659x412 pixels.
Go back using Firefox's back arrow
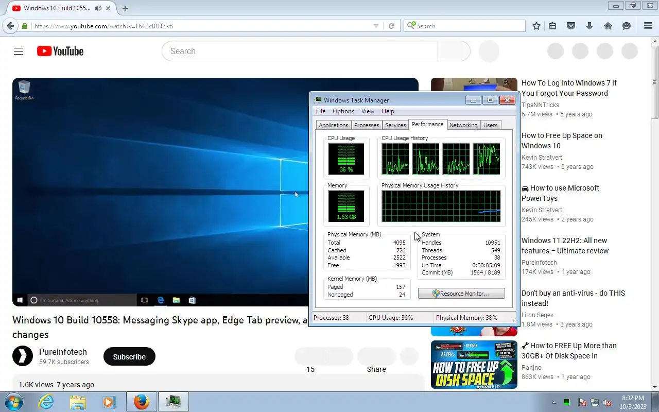[x=10, y=26]
